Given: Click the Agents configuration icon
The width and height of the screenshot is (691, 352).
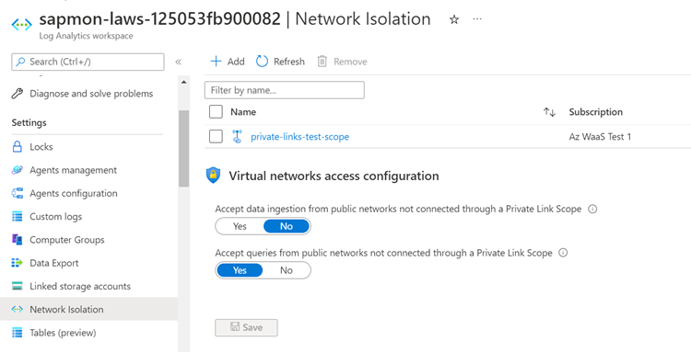Looking at the screenshot, I should (x=18, y=193).
